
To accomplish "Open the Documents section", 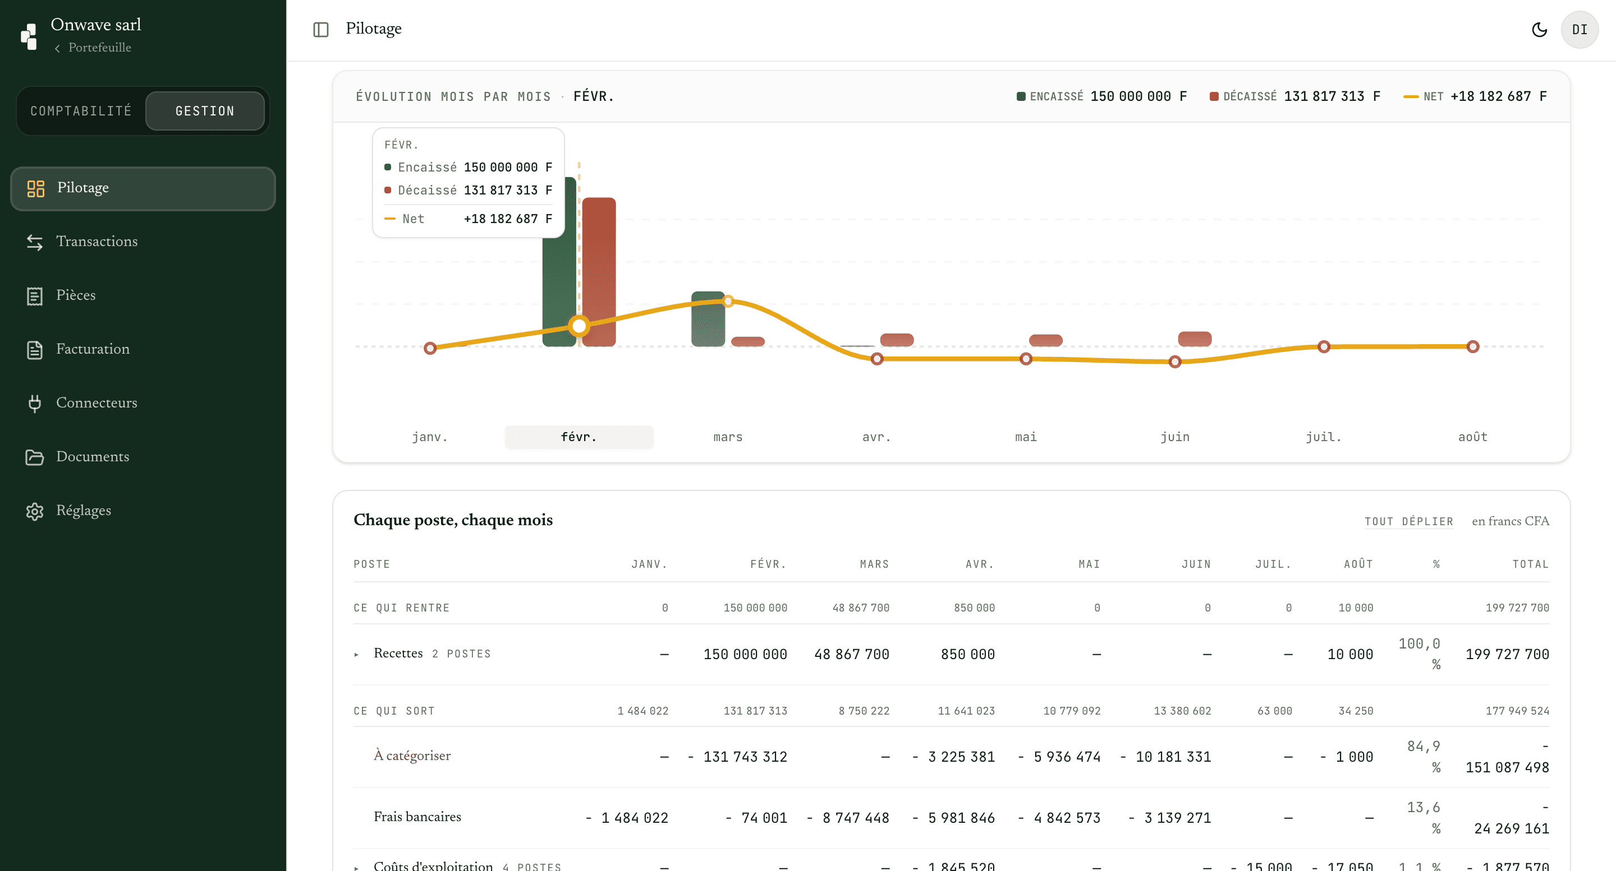I will (143, 457).
